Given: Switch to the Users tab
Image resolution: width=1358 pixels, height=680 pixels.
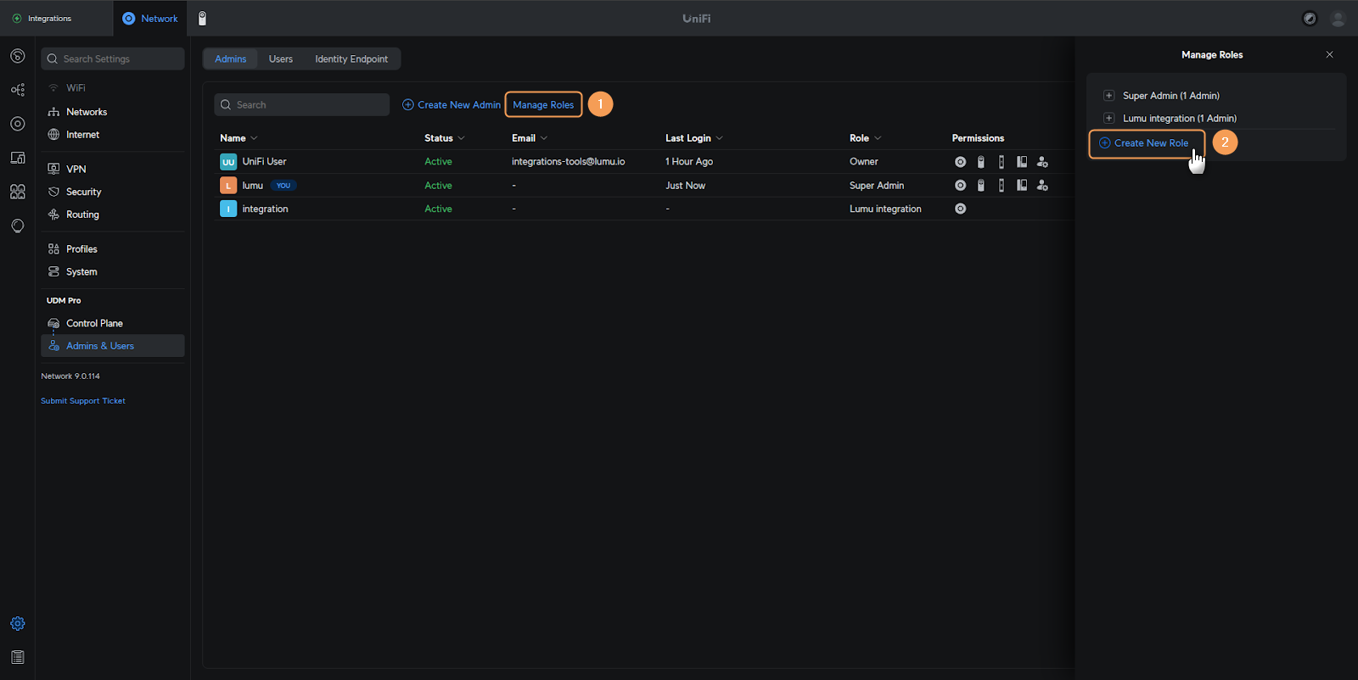Looking at the screenshot, I should [x=280, y=59].
